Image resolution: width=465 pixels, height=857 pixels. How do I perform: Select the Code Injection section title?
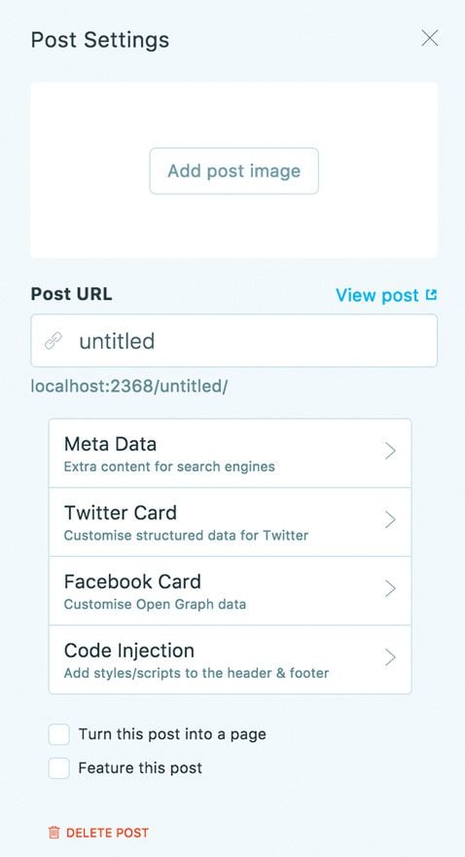[129, 651]
